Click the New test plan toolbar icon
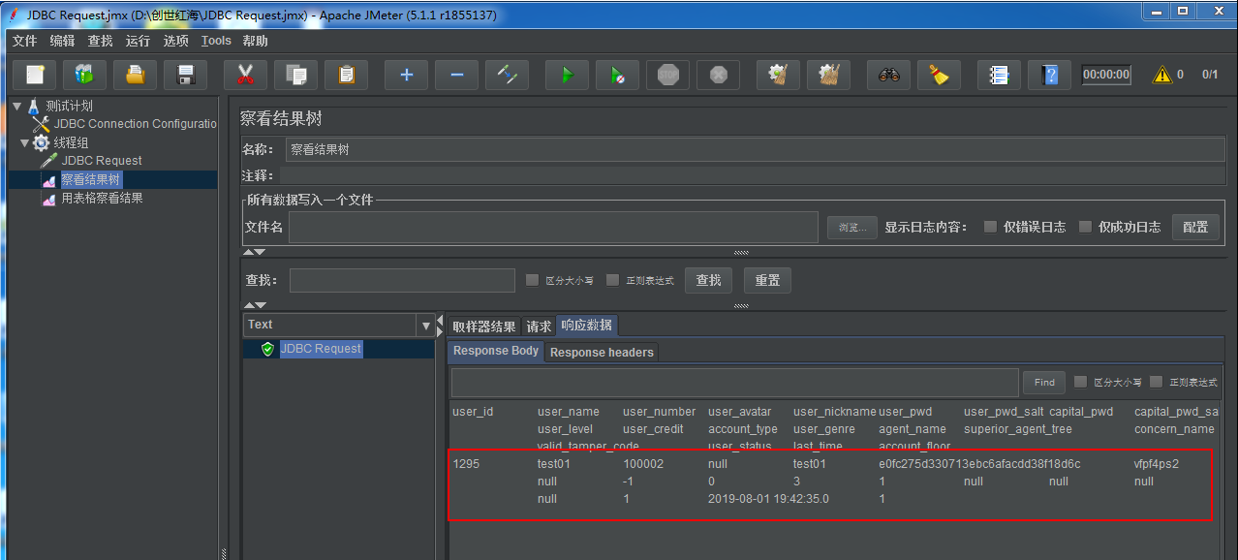The height and width of the screenshot is (560, 1238). [34, 75]
